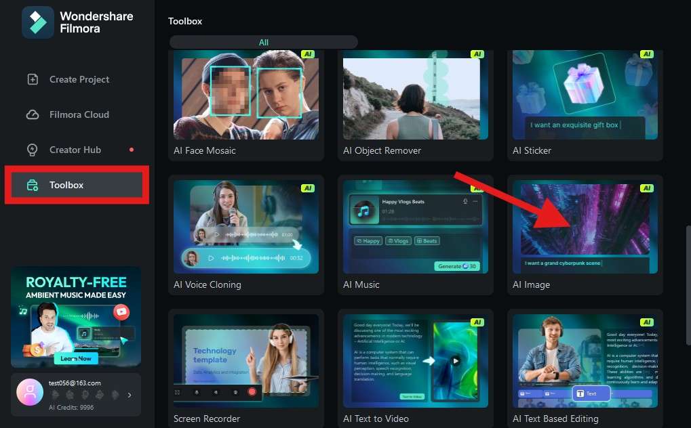Screen dimensions: 691x428
Task: Select Toolbox in the sidebar
Action: [x=77, y=185]
